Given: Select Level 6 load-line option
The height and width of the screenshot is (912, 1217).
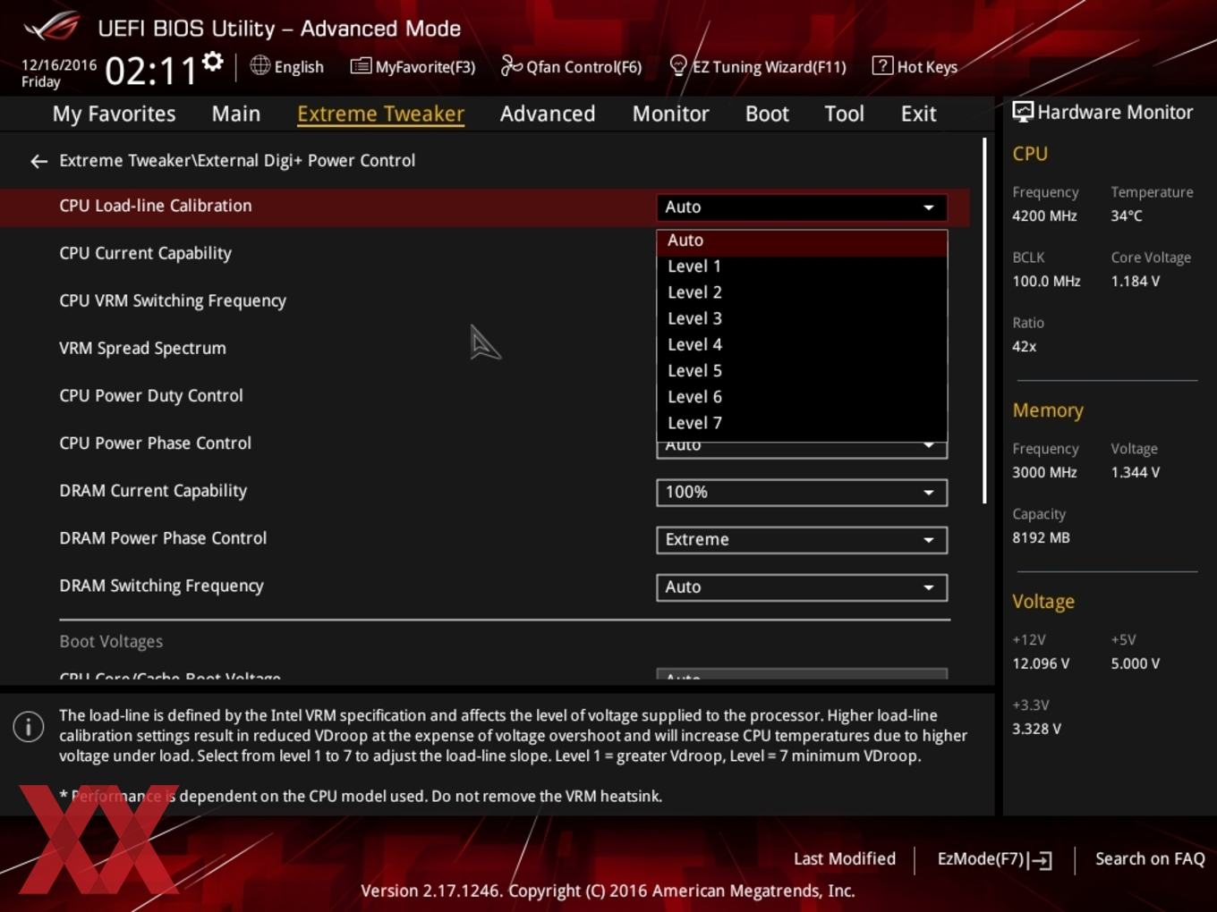Looking at the screenshot, I should (802, 397).
